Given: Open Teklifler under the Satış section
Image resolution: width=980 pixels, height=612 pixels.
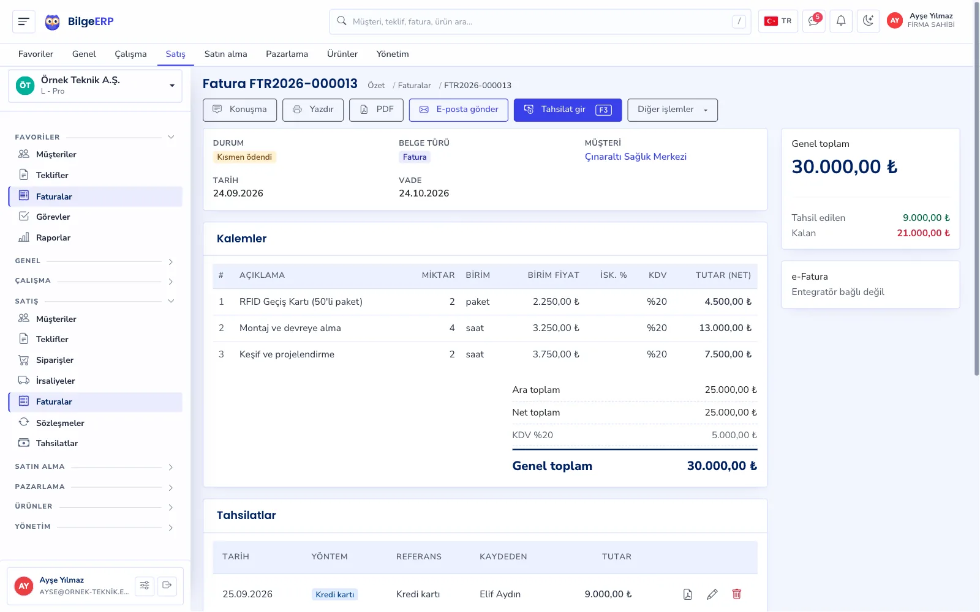Looking at the screenshot, I should pyautogui.click(x=96, y=339).
